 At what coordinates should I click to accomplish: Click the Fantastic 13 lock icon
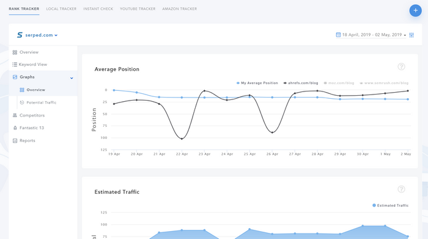15,127
